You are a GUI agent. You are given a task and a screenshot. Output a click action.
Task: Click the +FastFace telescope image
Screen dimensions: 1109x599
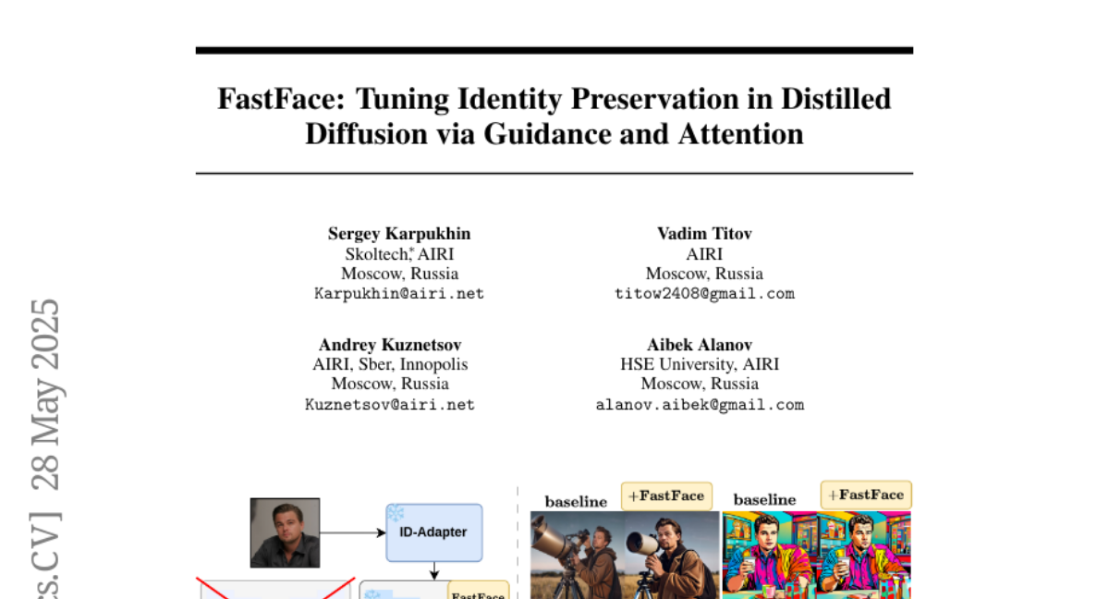[672, 555]
